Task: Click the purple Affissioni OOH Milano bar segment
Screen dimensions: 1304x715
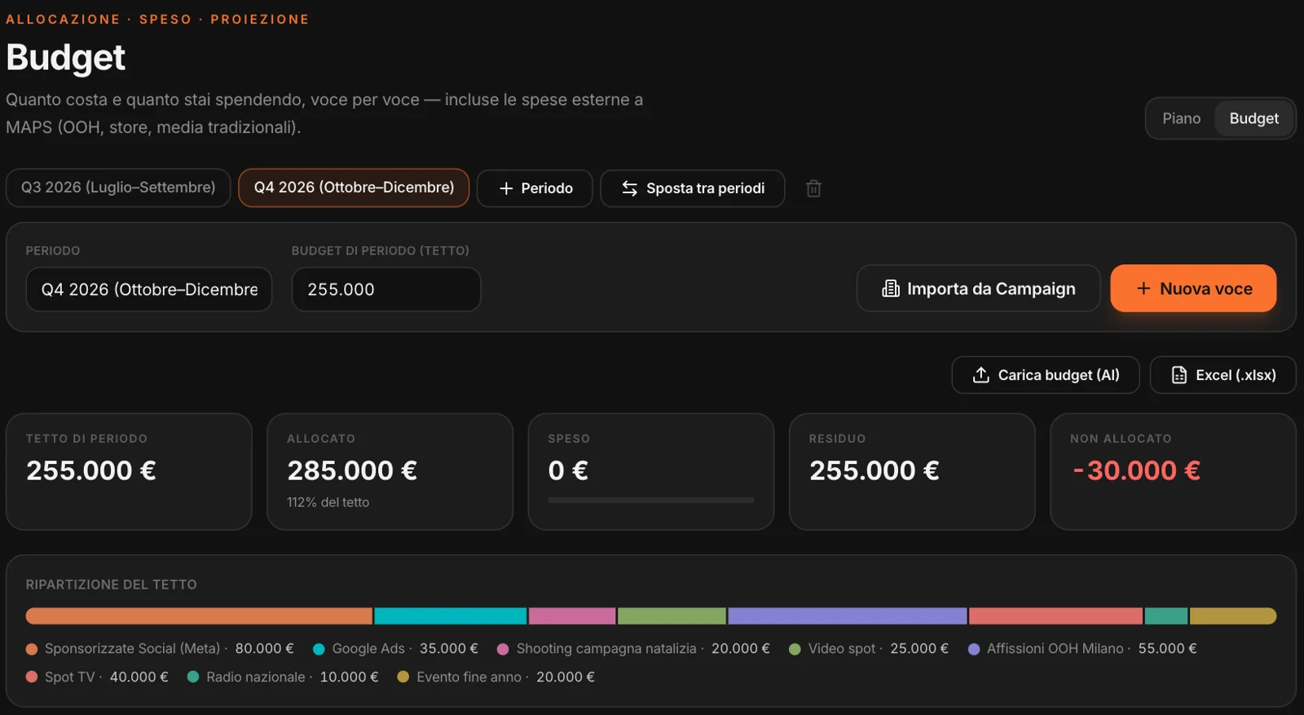Action: [848, 616]
